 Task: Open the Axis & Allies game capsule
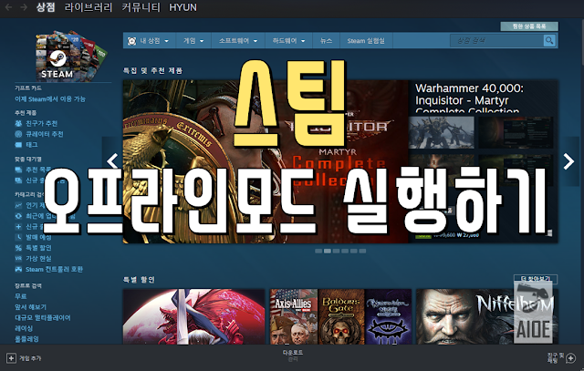294,316
